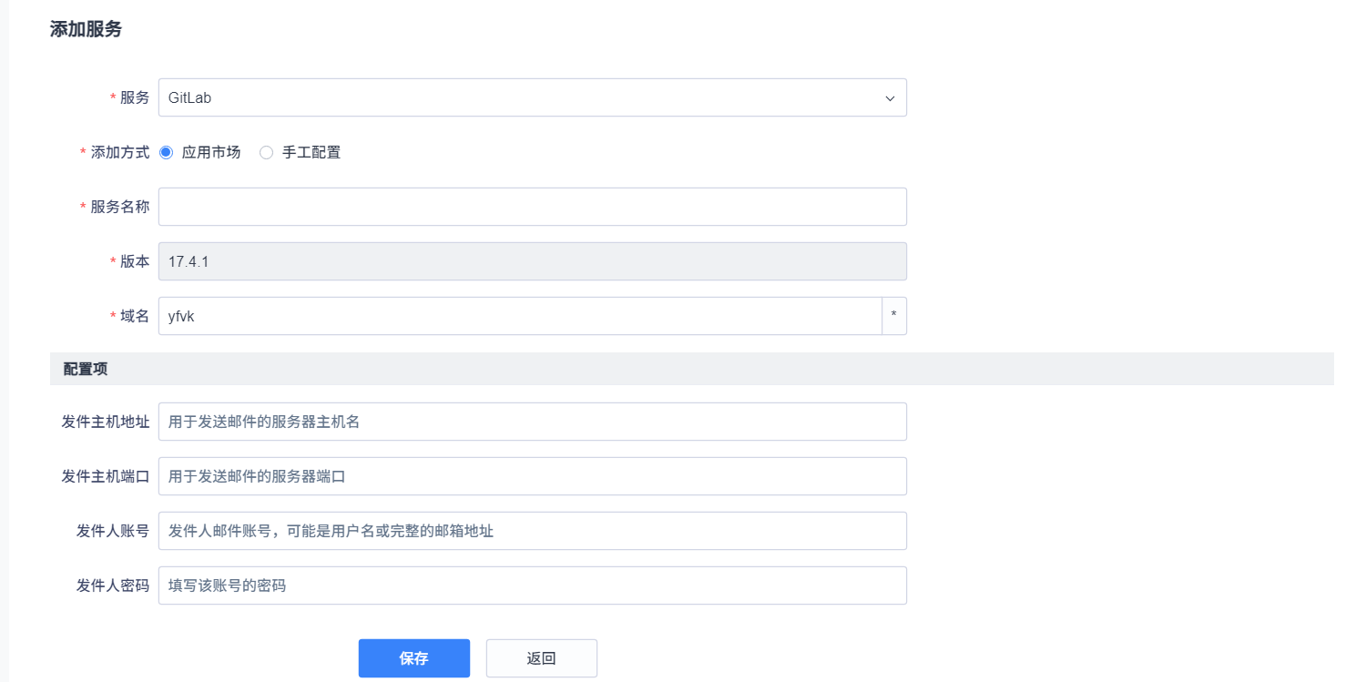
Task: Click the 域名 field label
Action: (x=134, y=316)
